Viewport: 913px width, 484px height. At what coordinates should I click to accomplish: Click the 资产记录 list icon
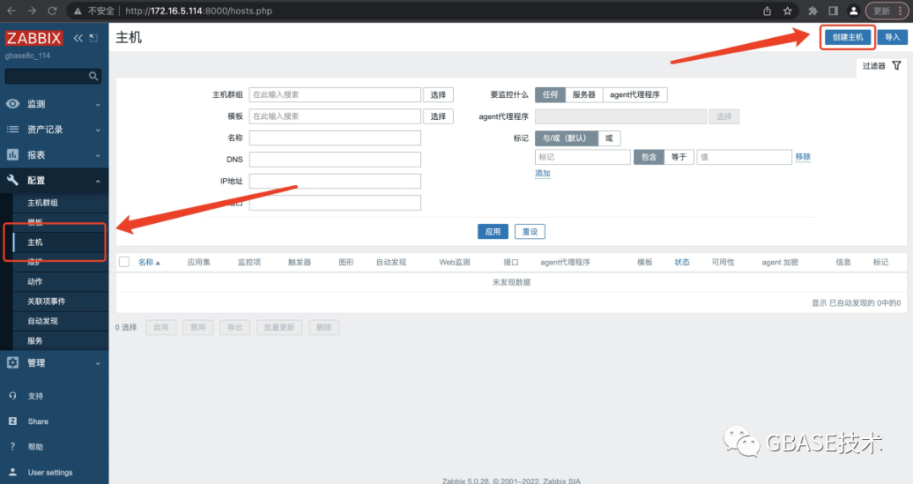click(12, 129)
